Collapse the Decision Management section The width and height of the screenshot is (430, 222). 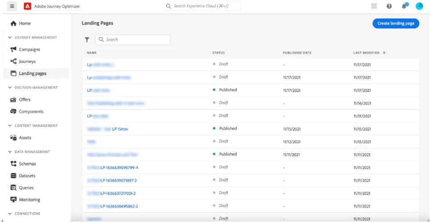tap(10, 88)
